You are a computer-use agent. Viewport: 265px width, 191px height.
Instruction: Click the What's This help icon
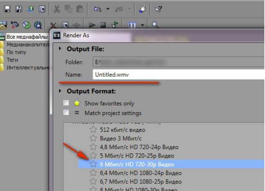(158, 9)
